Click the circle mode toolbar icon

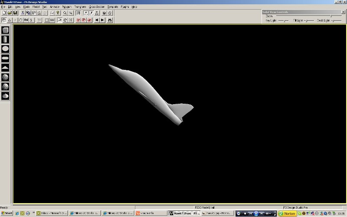click(20, 20)
